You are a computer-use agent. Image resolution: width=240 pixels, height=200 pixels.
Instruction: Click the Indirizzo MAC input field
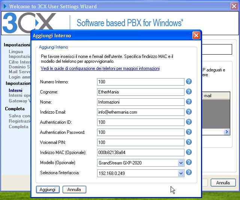(141, 153)
